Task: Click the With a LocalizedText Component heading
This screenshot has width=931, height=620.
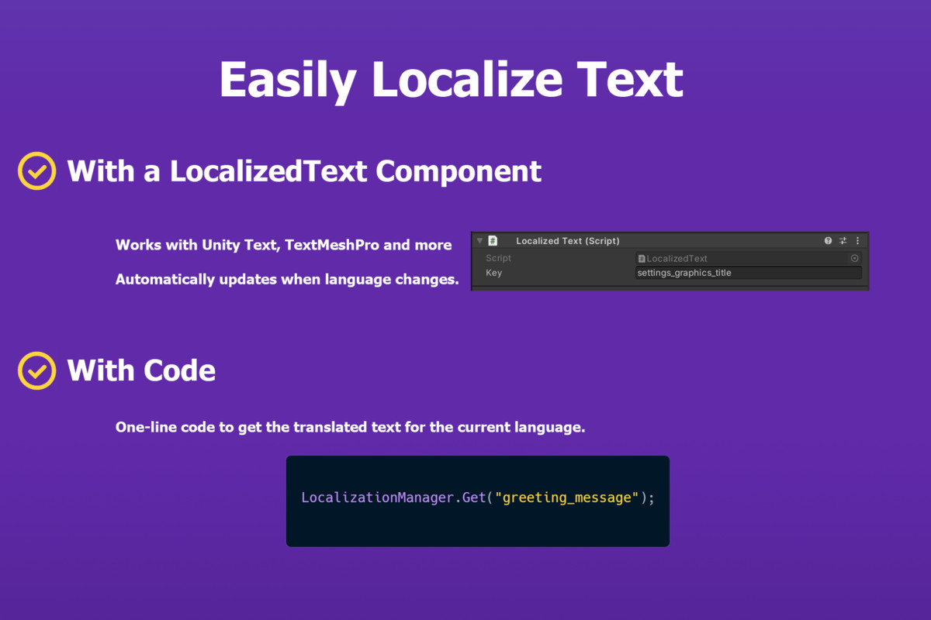Action: (304, 171)
